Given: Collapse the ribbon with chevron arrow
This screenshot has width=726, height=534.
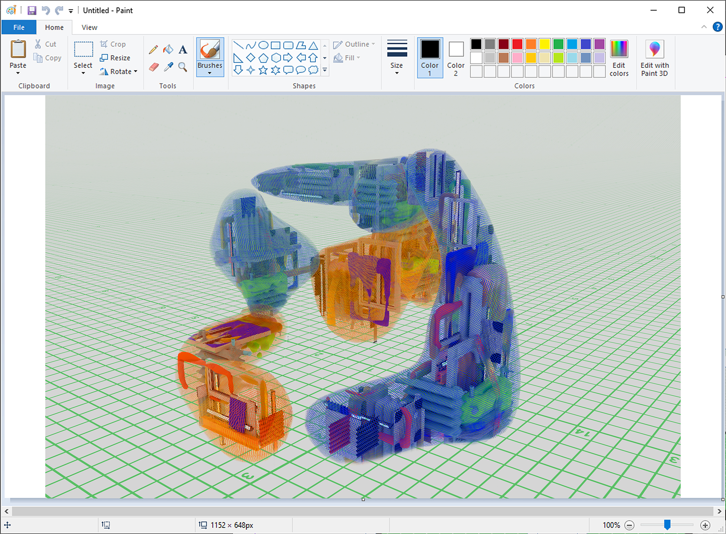Looking at the screenshot, I should (x=704, y=27).
